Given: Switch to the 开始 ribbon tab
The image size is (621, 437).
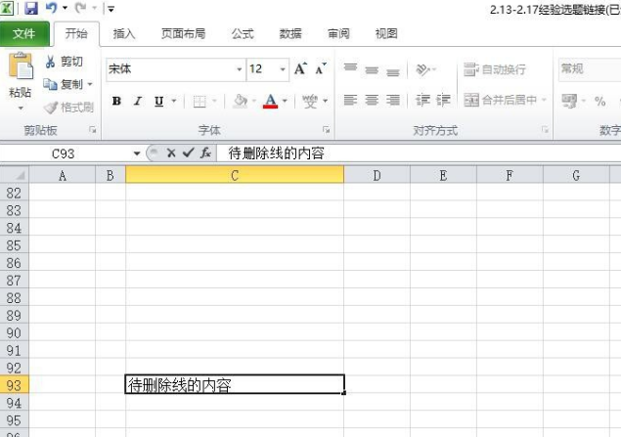Looking at the screenshot, I should click(x=76, y=34).
